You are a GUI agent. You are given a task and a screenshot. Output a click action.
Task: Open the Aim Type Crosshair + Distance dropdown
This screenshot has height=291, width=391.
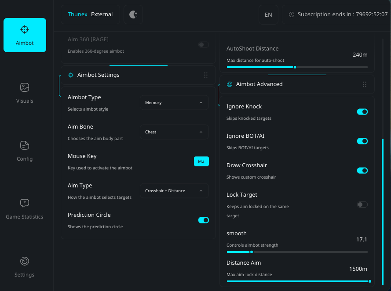[x=174, y=190]
